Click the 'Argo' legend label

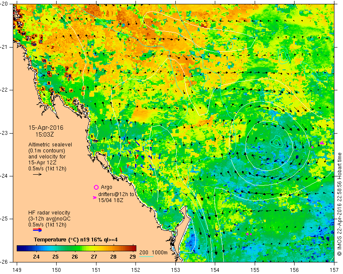106,187
